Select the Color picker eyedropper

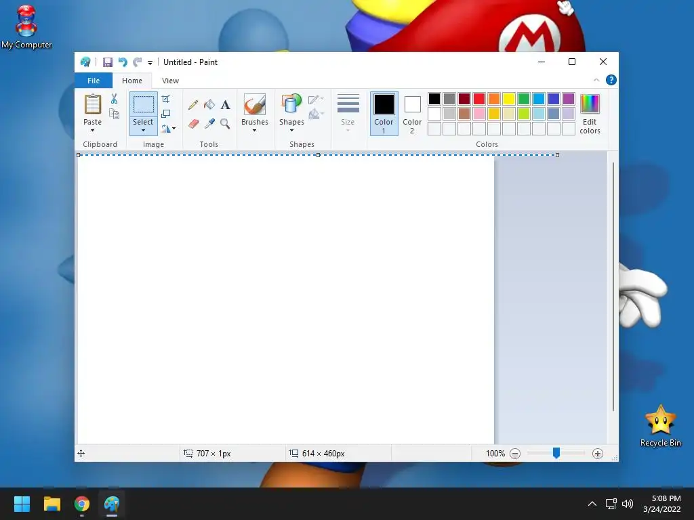click(x=209, y=123)
